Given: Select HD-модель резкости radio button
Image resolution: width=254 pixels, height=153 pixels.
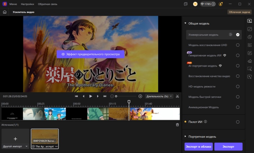Looking at the screenshot, I should (237, 86).
